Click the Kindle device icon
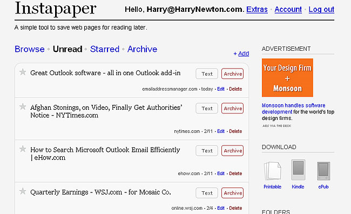Viewport: 351px width, 214px height. pyautogui.click(x=298, y=170)
